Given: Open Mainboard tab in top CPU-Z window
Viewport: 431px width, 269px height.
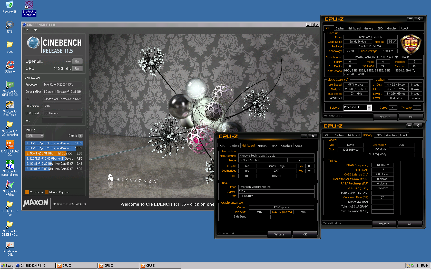Looking at the screenshot, I should 354,28.
